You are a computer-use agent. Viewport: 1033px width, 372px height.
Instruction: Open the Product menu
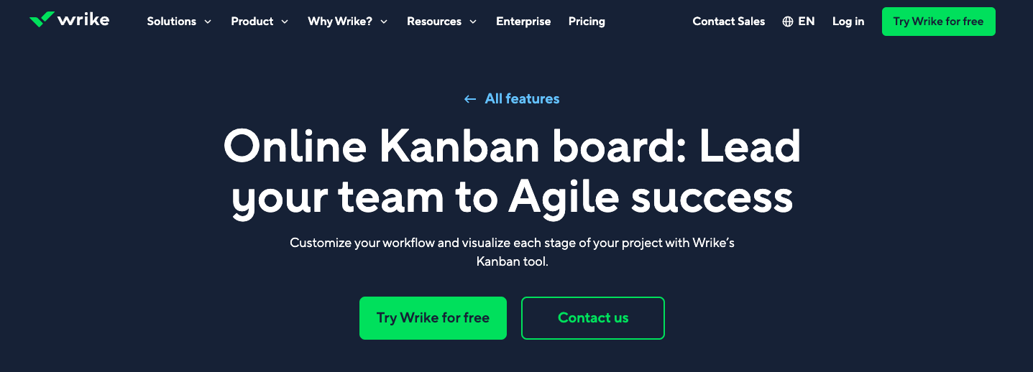coord(252,22)
